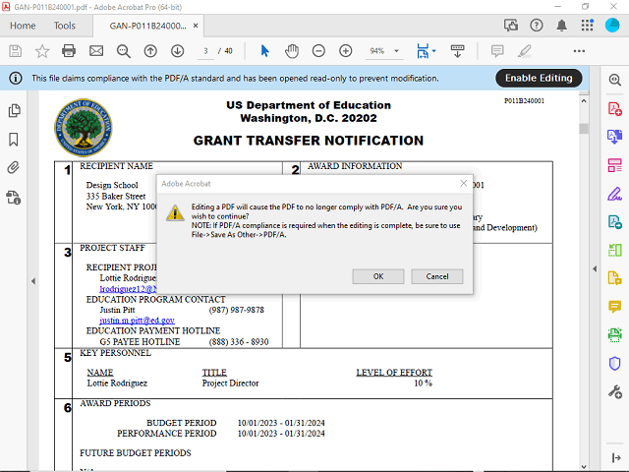
Task: Open the notifications bell
Action: (x=561, y=26)
